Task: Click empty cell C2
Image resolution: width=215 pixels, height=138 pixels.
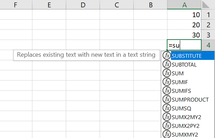Action: [117, 25]
